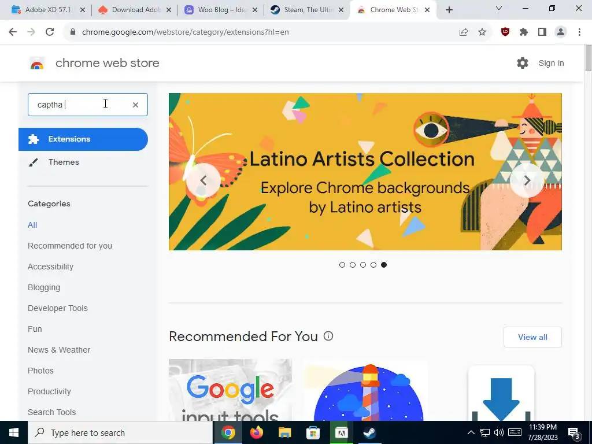Open the Lighthouse extension card
Image resolution: width=592 pixels, height=444 pixels.
(x=365, y=390)
